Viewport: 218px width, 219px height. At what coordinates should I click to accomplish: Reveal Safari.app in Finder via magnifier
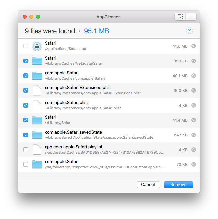tap(194, 46)
